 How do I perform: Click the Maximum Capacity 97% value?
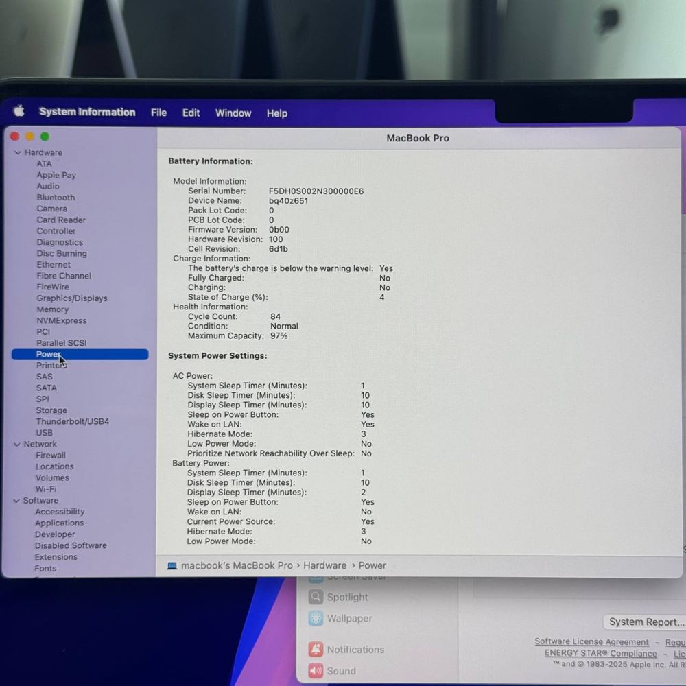279,336
